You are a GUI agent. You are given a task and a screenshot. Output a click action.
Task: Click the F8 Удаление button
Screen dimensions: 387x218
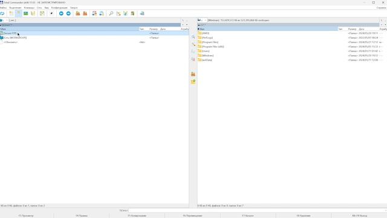tap(304, 216)
